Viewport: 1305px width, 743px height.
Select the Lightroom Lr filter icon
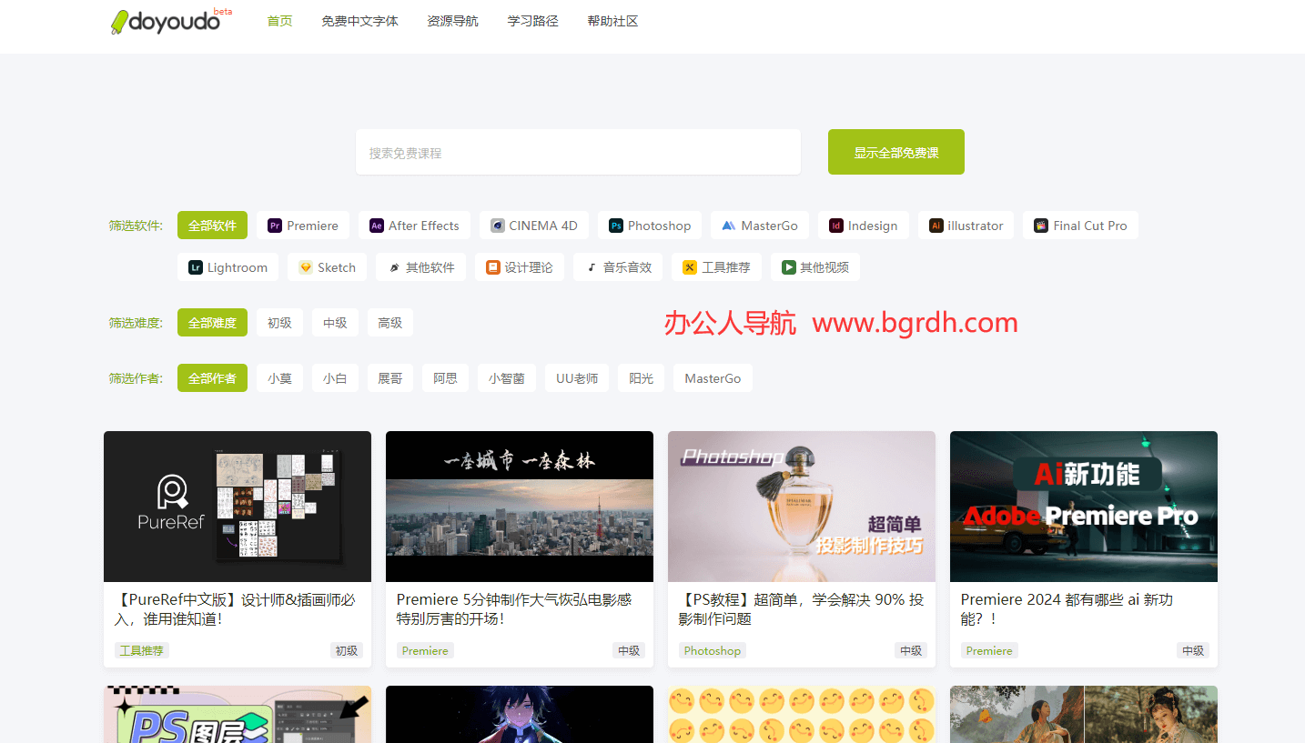coord(198,266)
